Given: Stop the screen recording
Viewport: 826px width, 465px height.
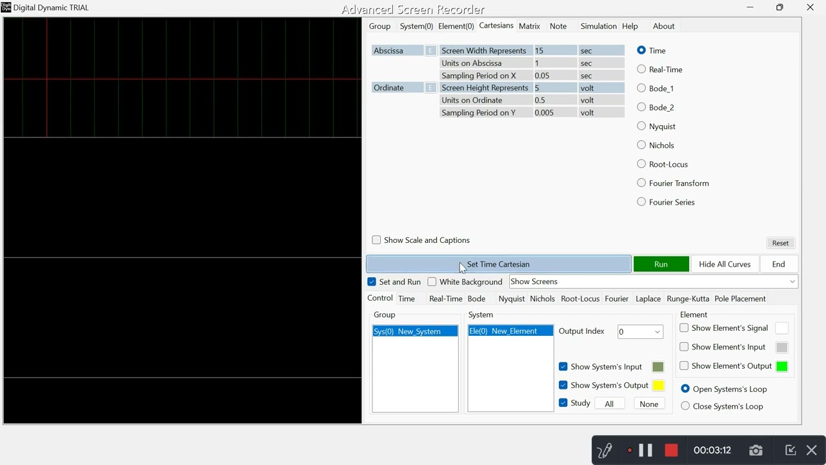Looking at the screenshot, I should coord(671,450).
